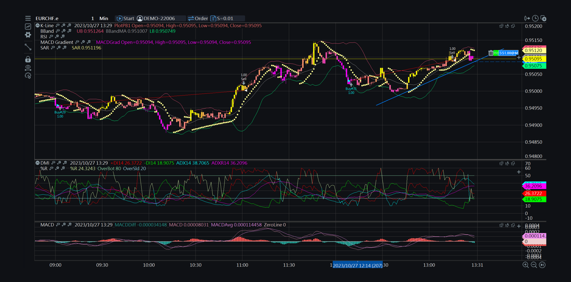Image resolution: width=571 pixels, height=282 pixels.
Task: Change the EURCHF.e symbol
Action: [x=47, y=18]
